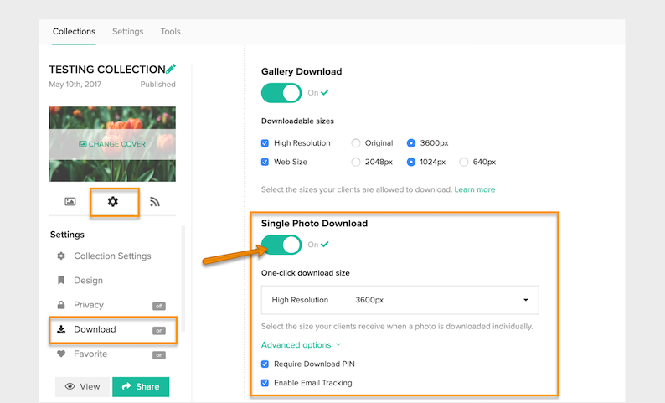Click the green Share button
This screenshot has width=665, height=403.
pos(141,387)
